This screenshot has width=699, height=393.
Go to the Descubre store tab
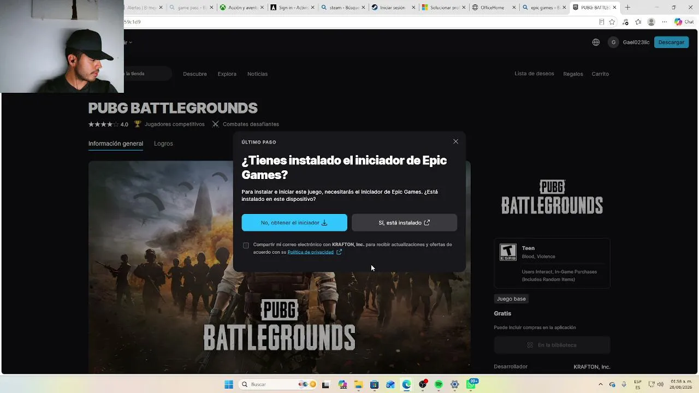coord(195,74)
